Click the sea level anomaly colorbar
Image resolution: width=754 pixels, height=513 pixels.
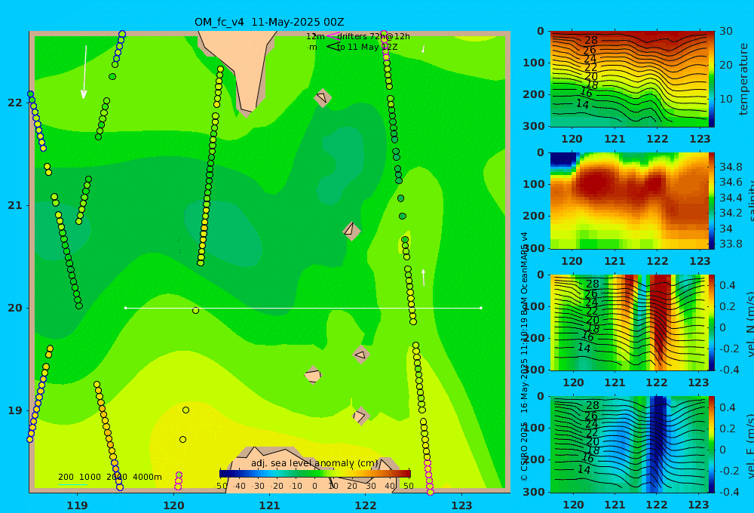pyautogui.click(x=315, y=474)
